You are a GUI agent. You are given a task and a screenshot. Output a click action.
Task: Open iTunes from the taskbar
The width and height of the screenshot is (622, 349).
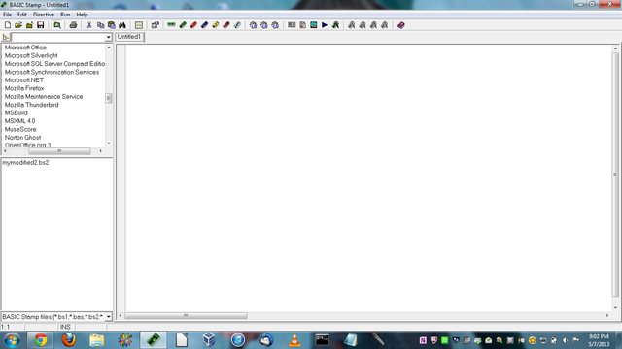238,340
